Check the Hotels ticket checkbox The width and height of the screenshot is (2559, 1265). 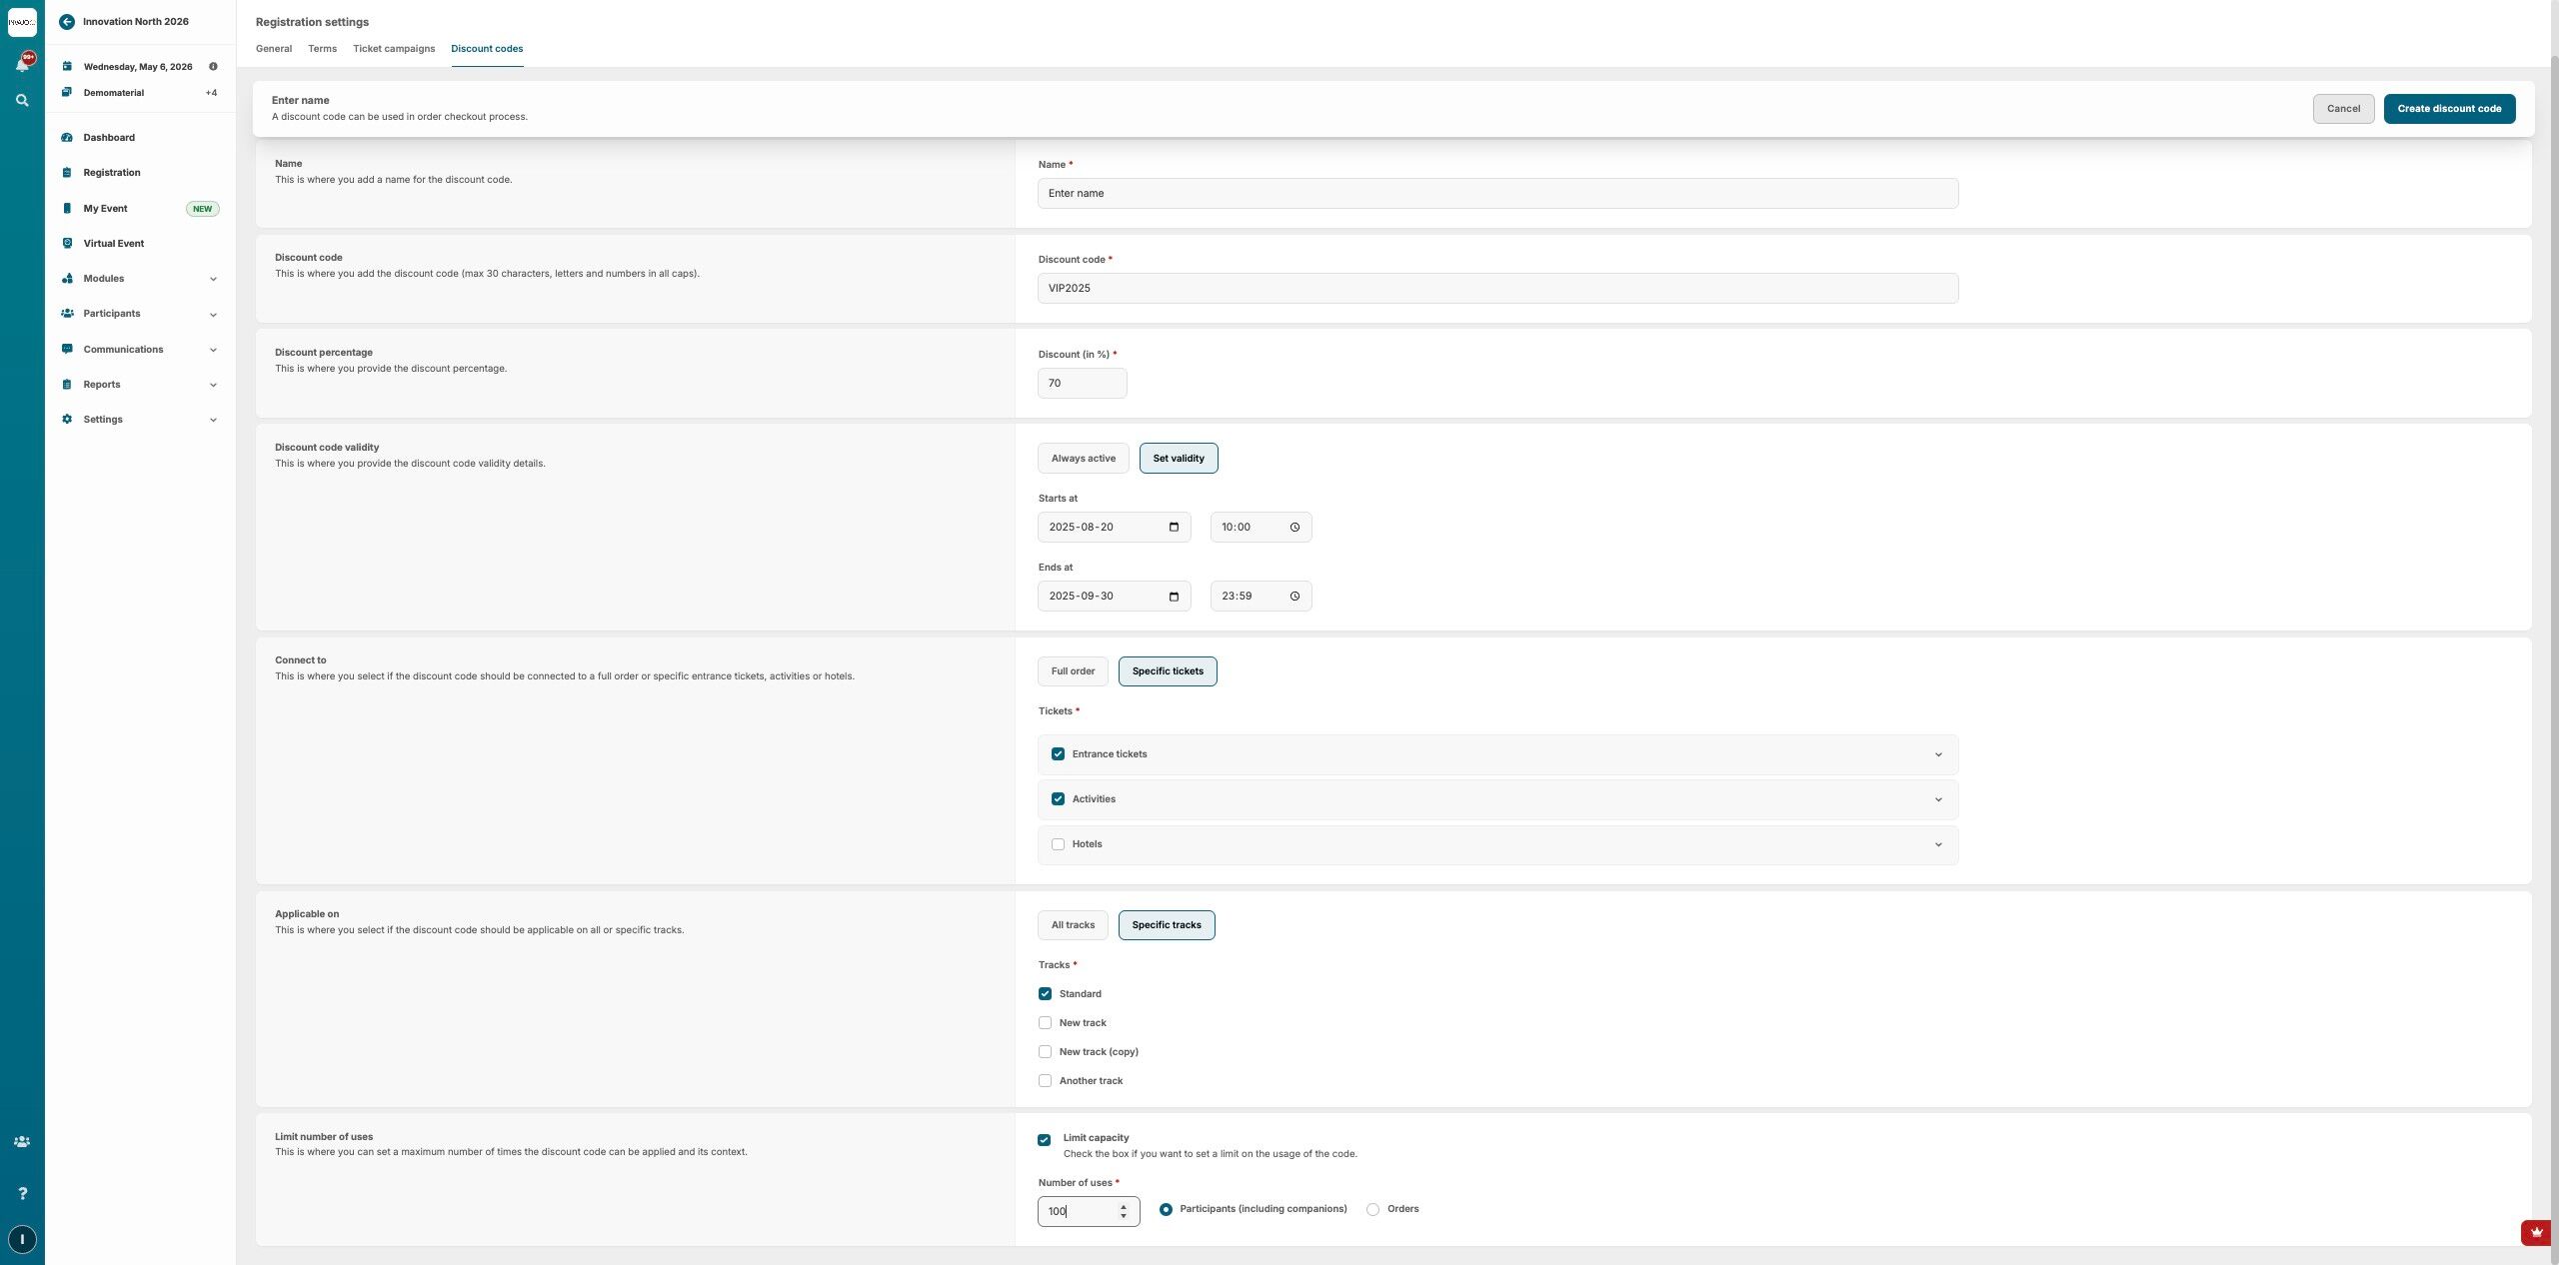click(1058, 844)
